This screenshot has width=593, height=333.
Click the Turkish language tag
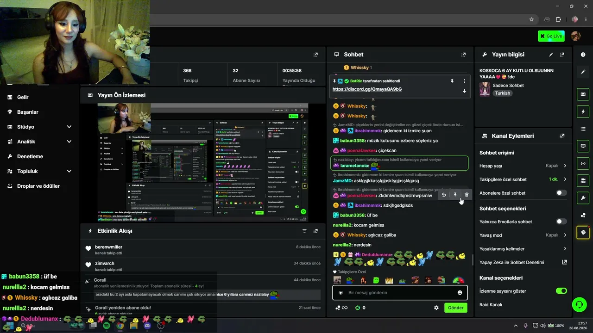click(502, 93)
